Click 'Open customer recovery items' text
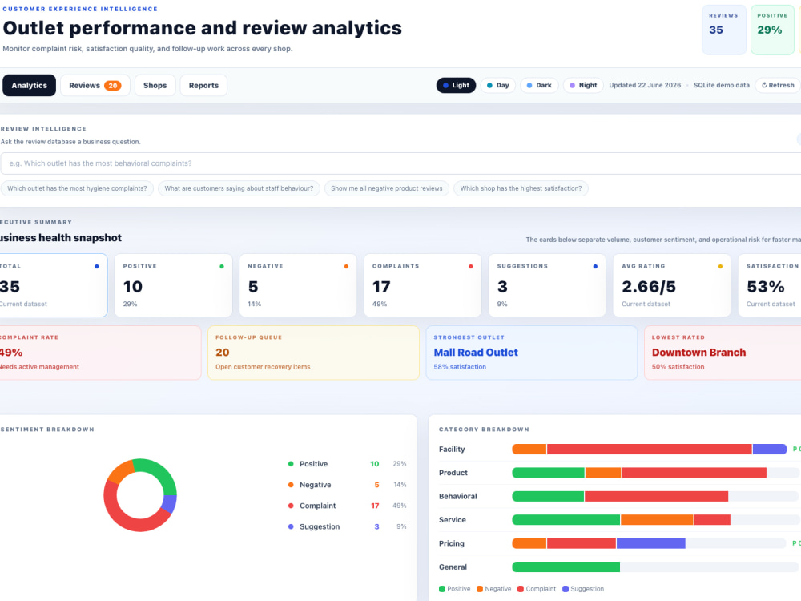 coord(263,367)
